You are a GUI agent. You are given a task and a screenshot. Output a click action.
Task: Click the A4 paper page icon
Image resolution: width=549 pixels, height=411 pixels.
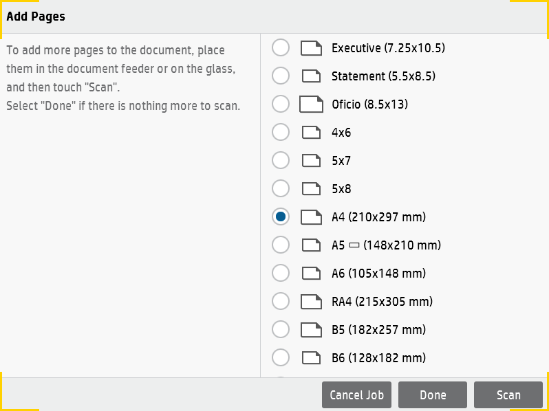(x=311, y=217)
